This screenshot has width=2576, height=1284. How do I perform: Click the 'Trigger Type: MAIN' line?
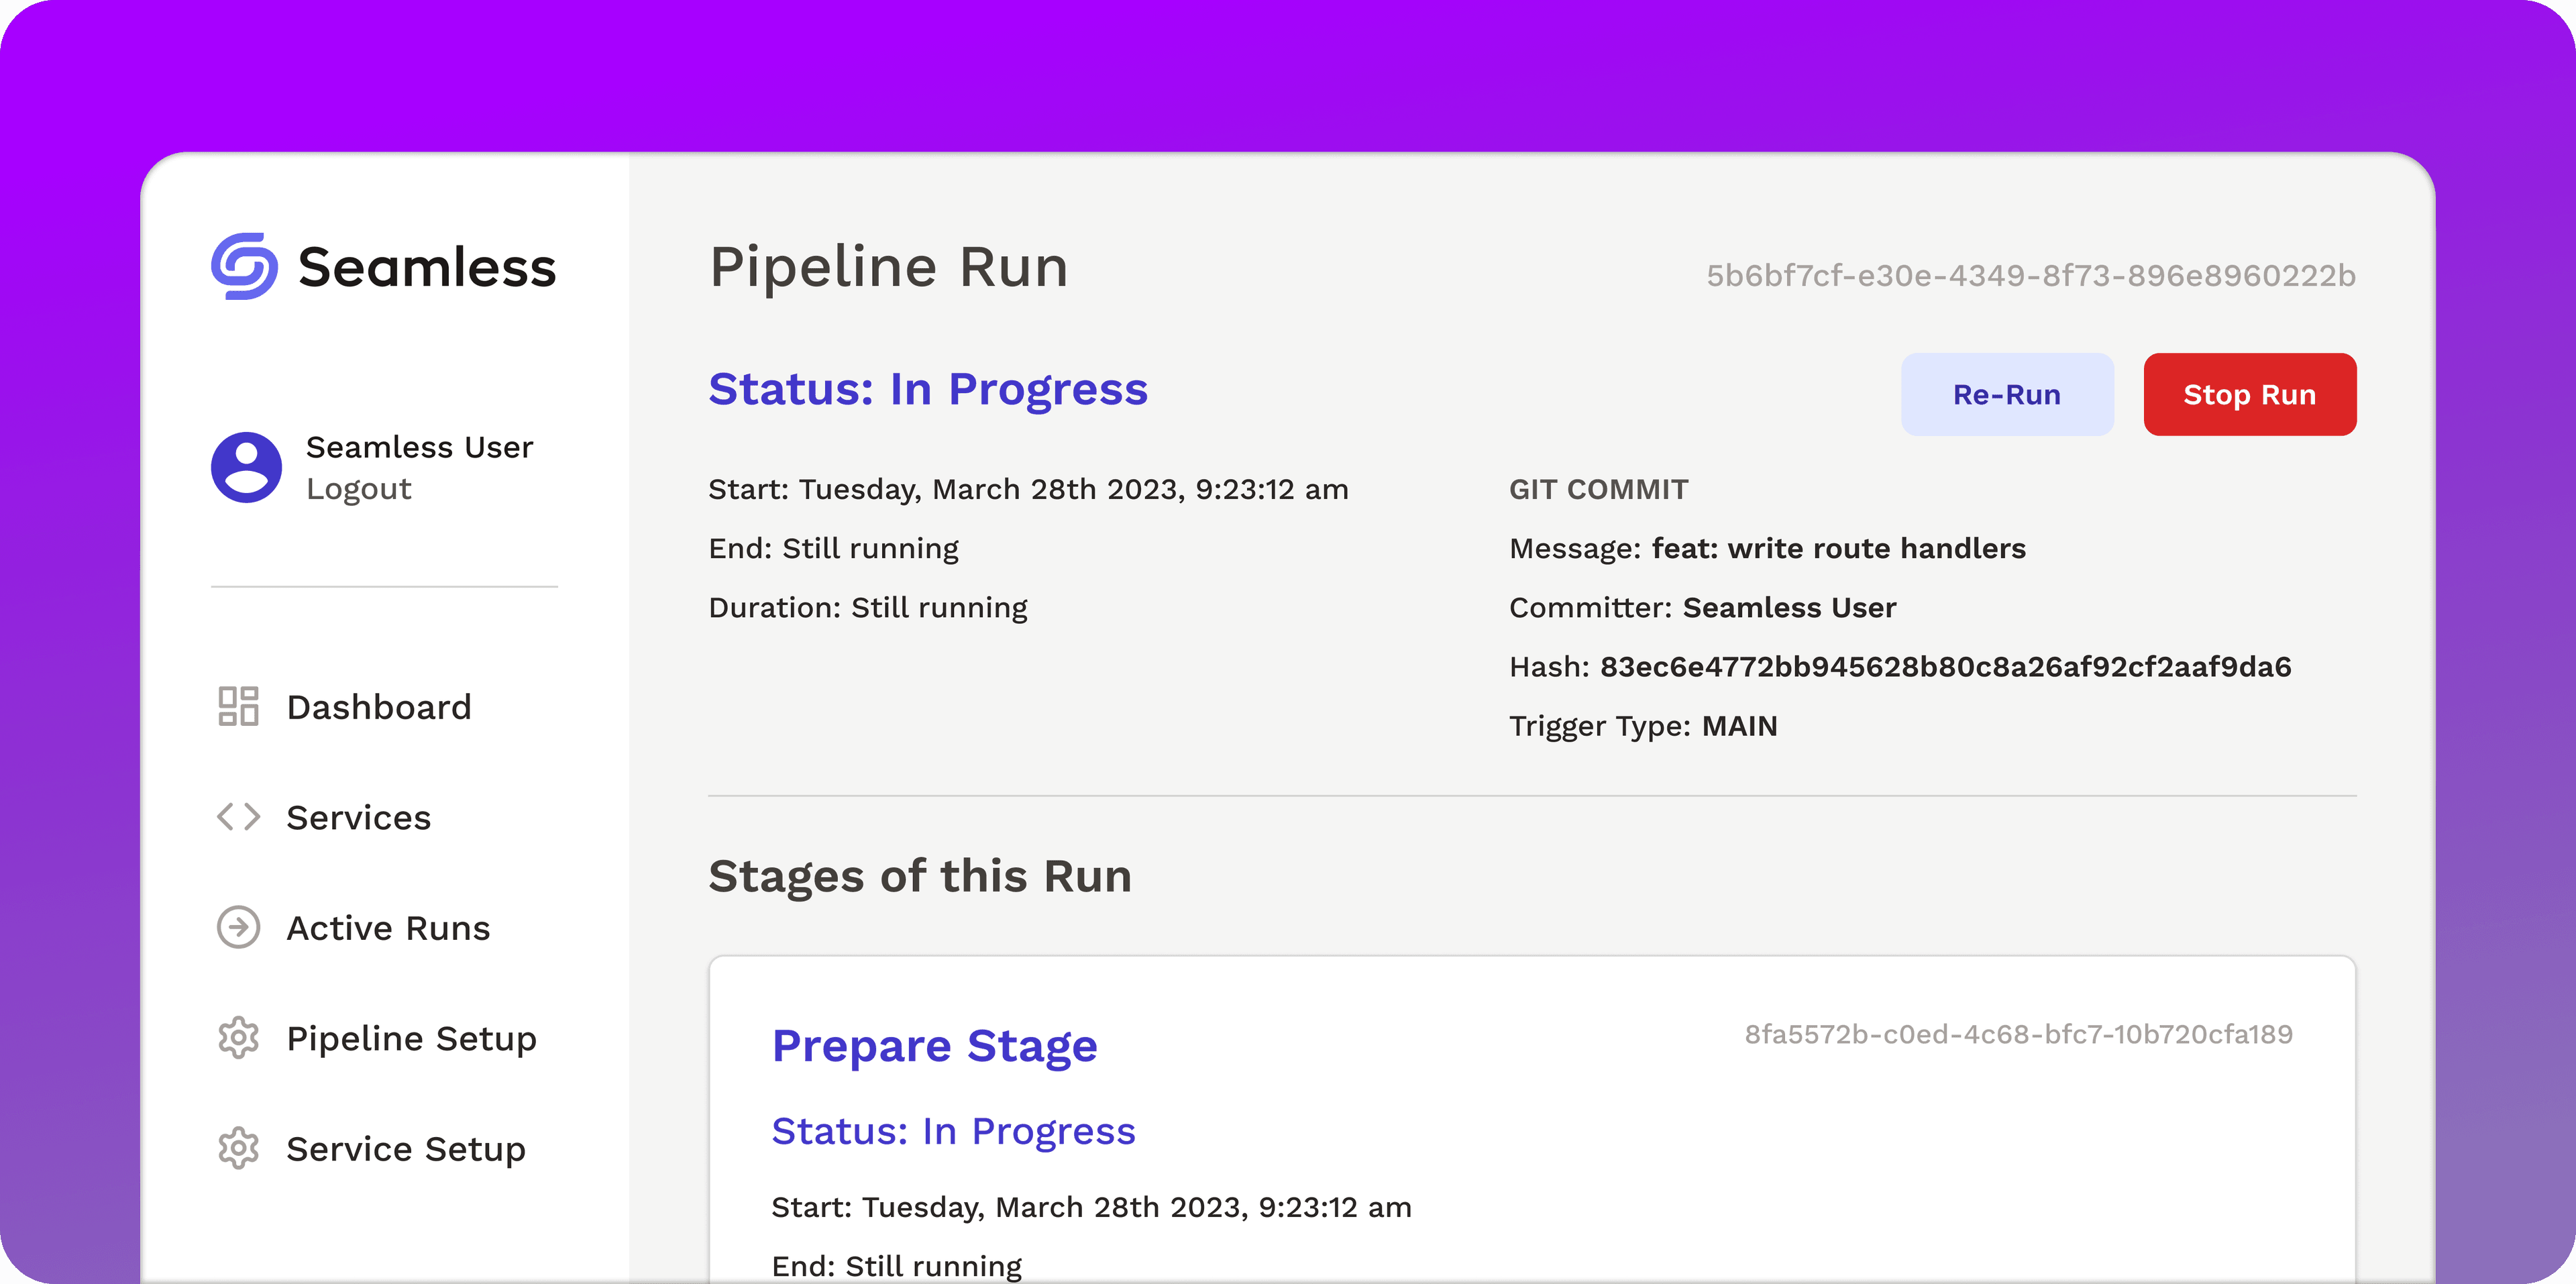[1643, 726]
